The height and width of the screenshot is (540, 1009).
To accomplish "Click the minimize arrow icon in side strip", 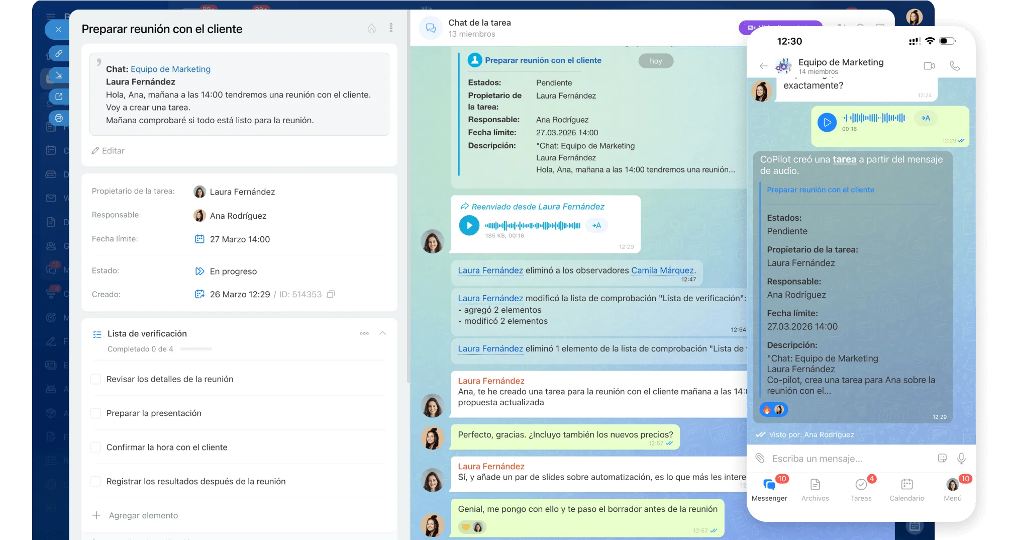I will point(59,75).
